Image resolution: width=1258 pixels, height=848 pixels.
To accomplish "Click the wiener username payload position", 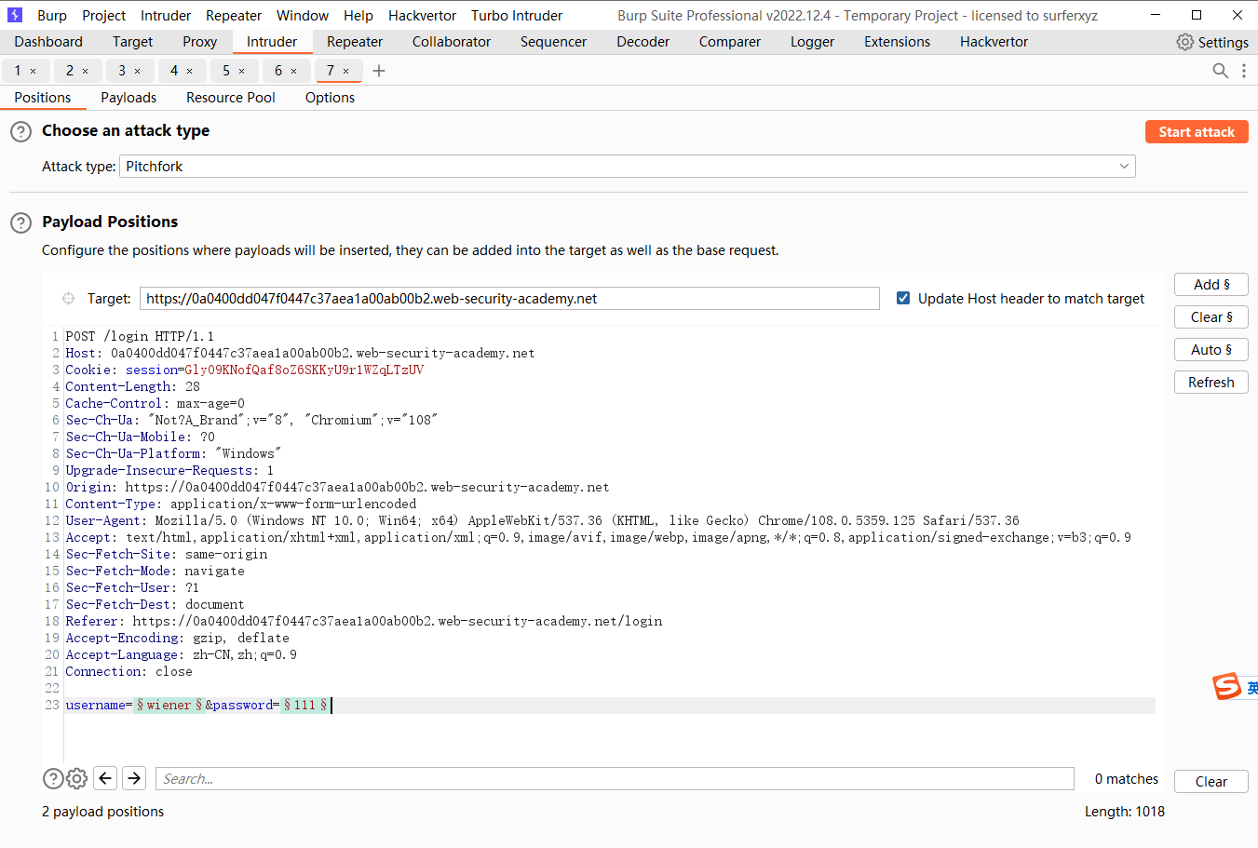I will pos(169,706).
